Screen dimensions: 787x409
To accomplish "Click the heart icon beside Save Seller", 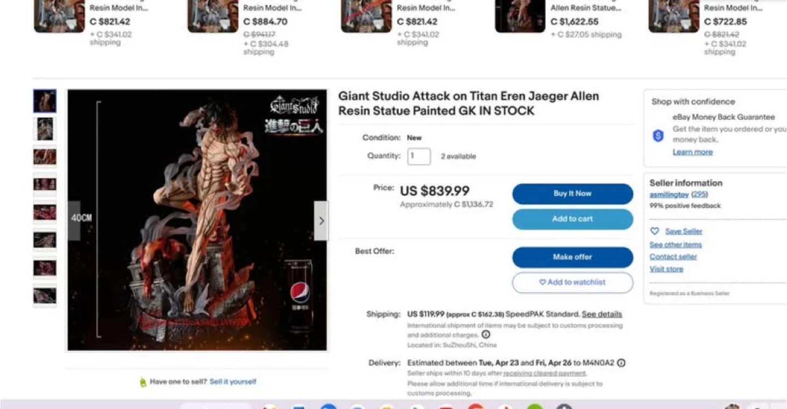I will [655, 231].
